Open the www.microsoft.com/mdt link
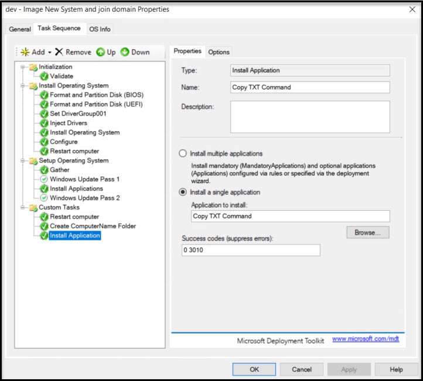The width and height of the screenshot is (423, 381). click(366, 339)
